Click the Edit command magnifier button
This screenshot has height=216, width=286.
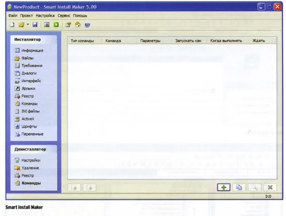(x=254, y=187)
